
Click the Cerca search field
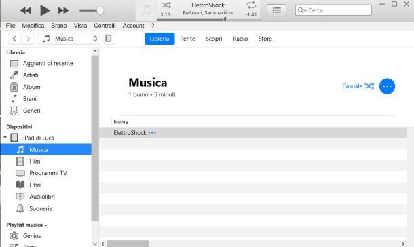(x=333, y=10)
